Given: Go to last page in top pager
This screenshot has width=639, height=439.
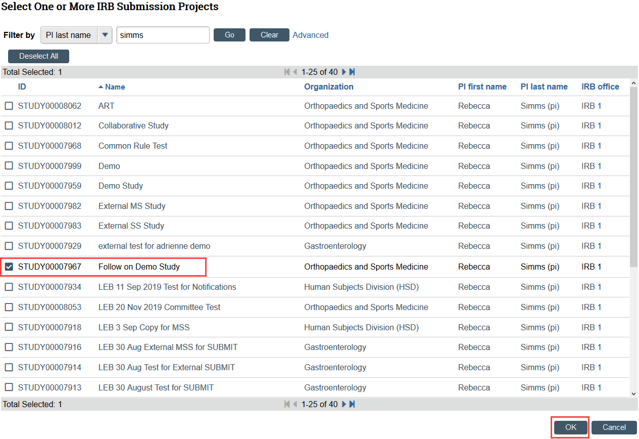Looking at the screenshot, I should 352,72.
